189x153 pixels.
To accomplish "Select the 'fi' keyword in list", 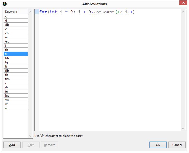I will 16,54.
